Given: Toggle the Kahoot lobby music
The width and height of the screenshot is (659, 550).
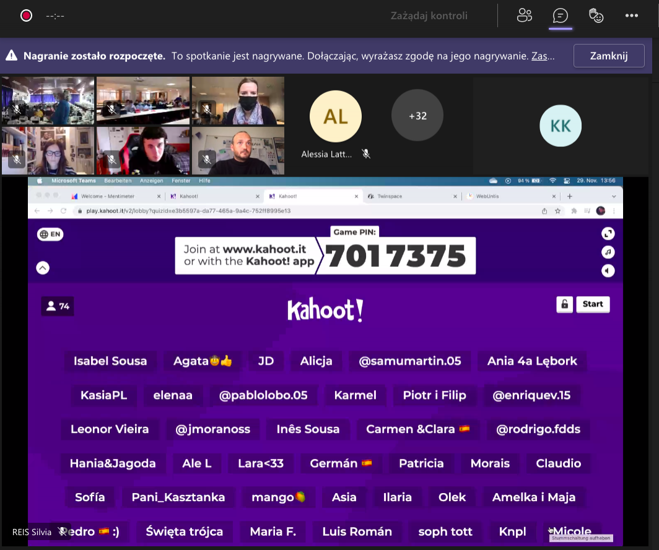Looking at the screenshot, I should click(x=608, y=252).
